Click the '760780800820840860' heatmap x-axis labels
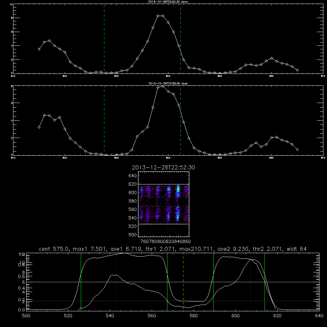Image resolution: width=327 pixels, height=327 pixels. click(165, 241)
